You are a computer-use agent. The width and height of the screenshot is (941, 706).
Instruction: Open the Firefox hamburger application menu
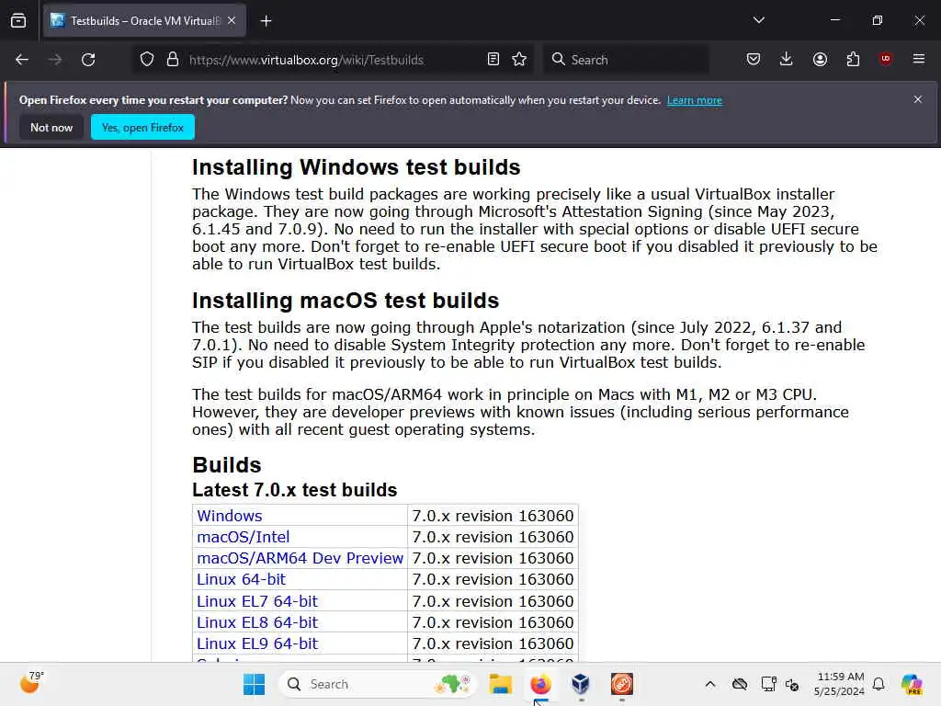919,59
